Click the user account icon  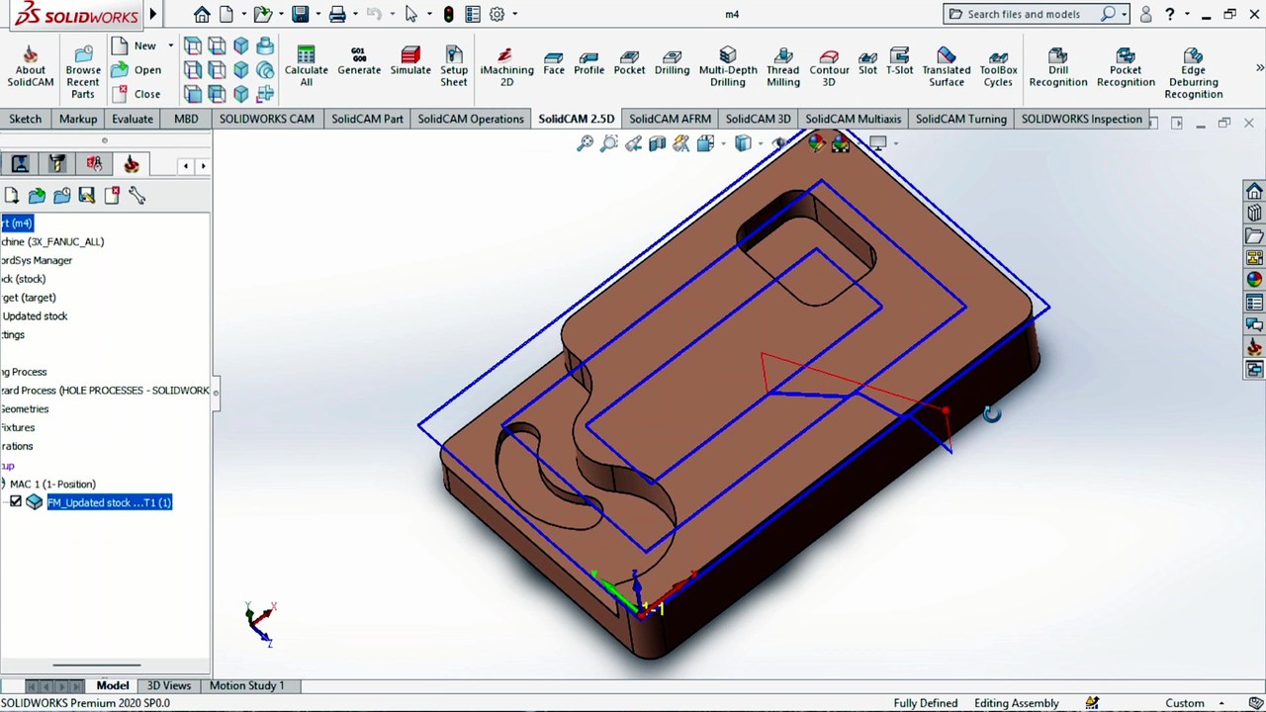[x=1145, y=14]
